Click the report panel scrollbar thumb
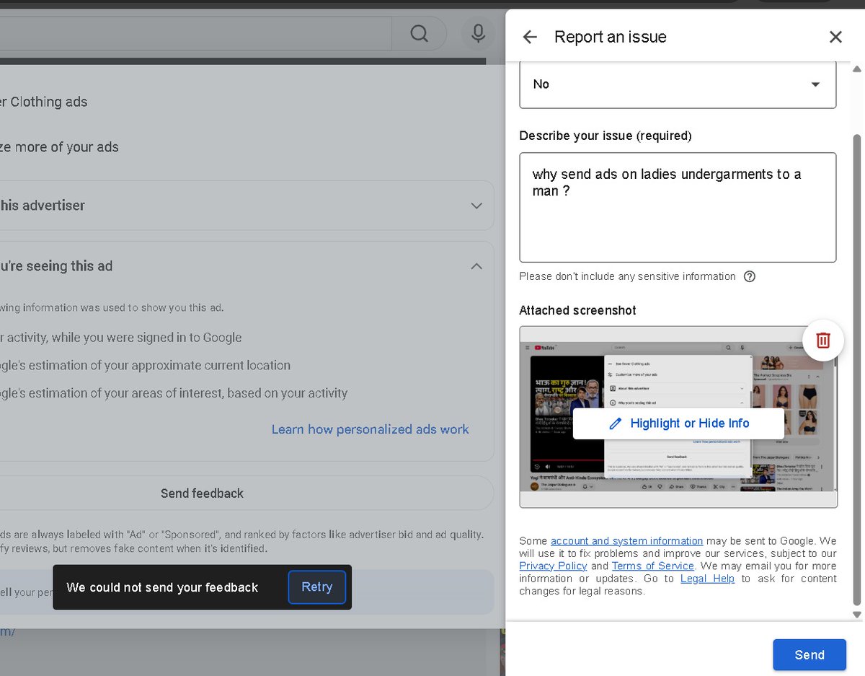 (856, 370)
